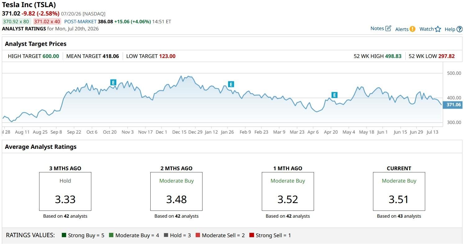
Task: Click the green bid 370.92 x 80 box
Action: pyautogui.click(x=16, y=22)
